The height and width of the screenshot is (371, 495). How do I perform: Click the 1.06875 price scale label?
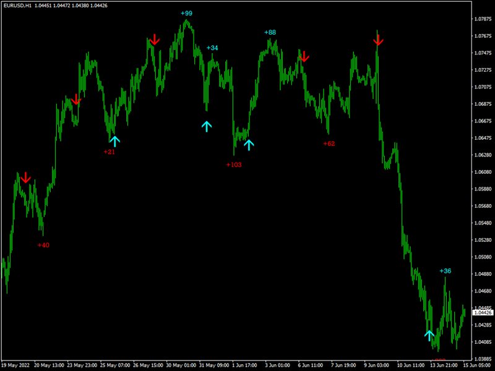click(483, 104)
